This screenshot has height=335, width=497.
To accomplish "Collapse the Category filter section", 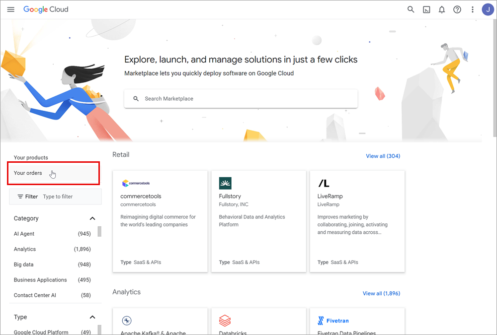I will pos(92,218).
